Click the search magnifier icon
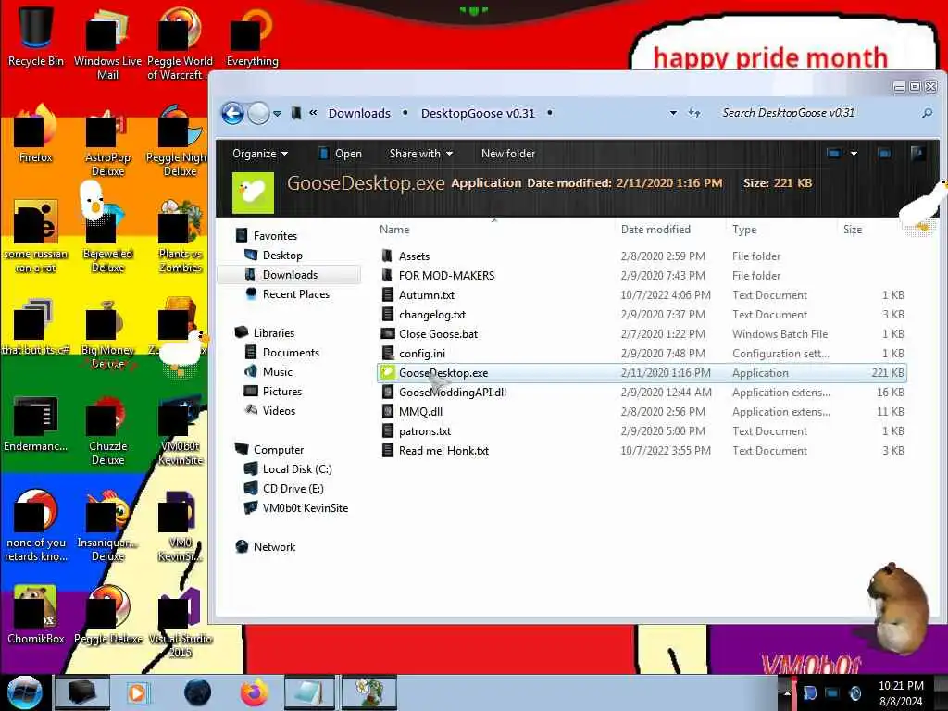The width and height of the screenshot is (948, 711). tap(927, 113)
